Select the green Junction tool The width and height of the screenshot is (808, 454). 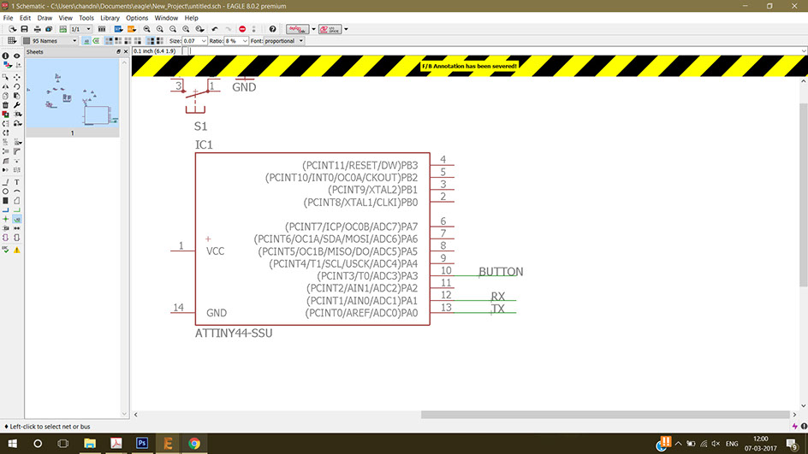click(x=6, y=219)
